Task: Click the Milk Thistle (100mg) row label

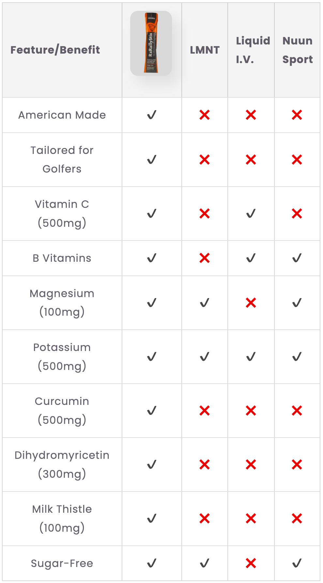Action: [62, 518]
